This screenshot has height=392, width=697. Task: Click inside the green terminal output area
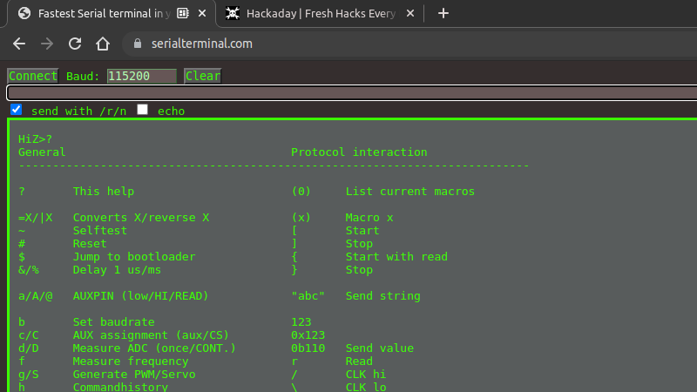pos(348,261)
